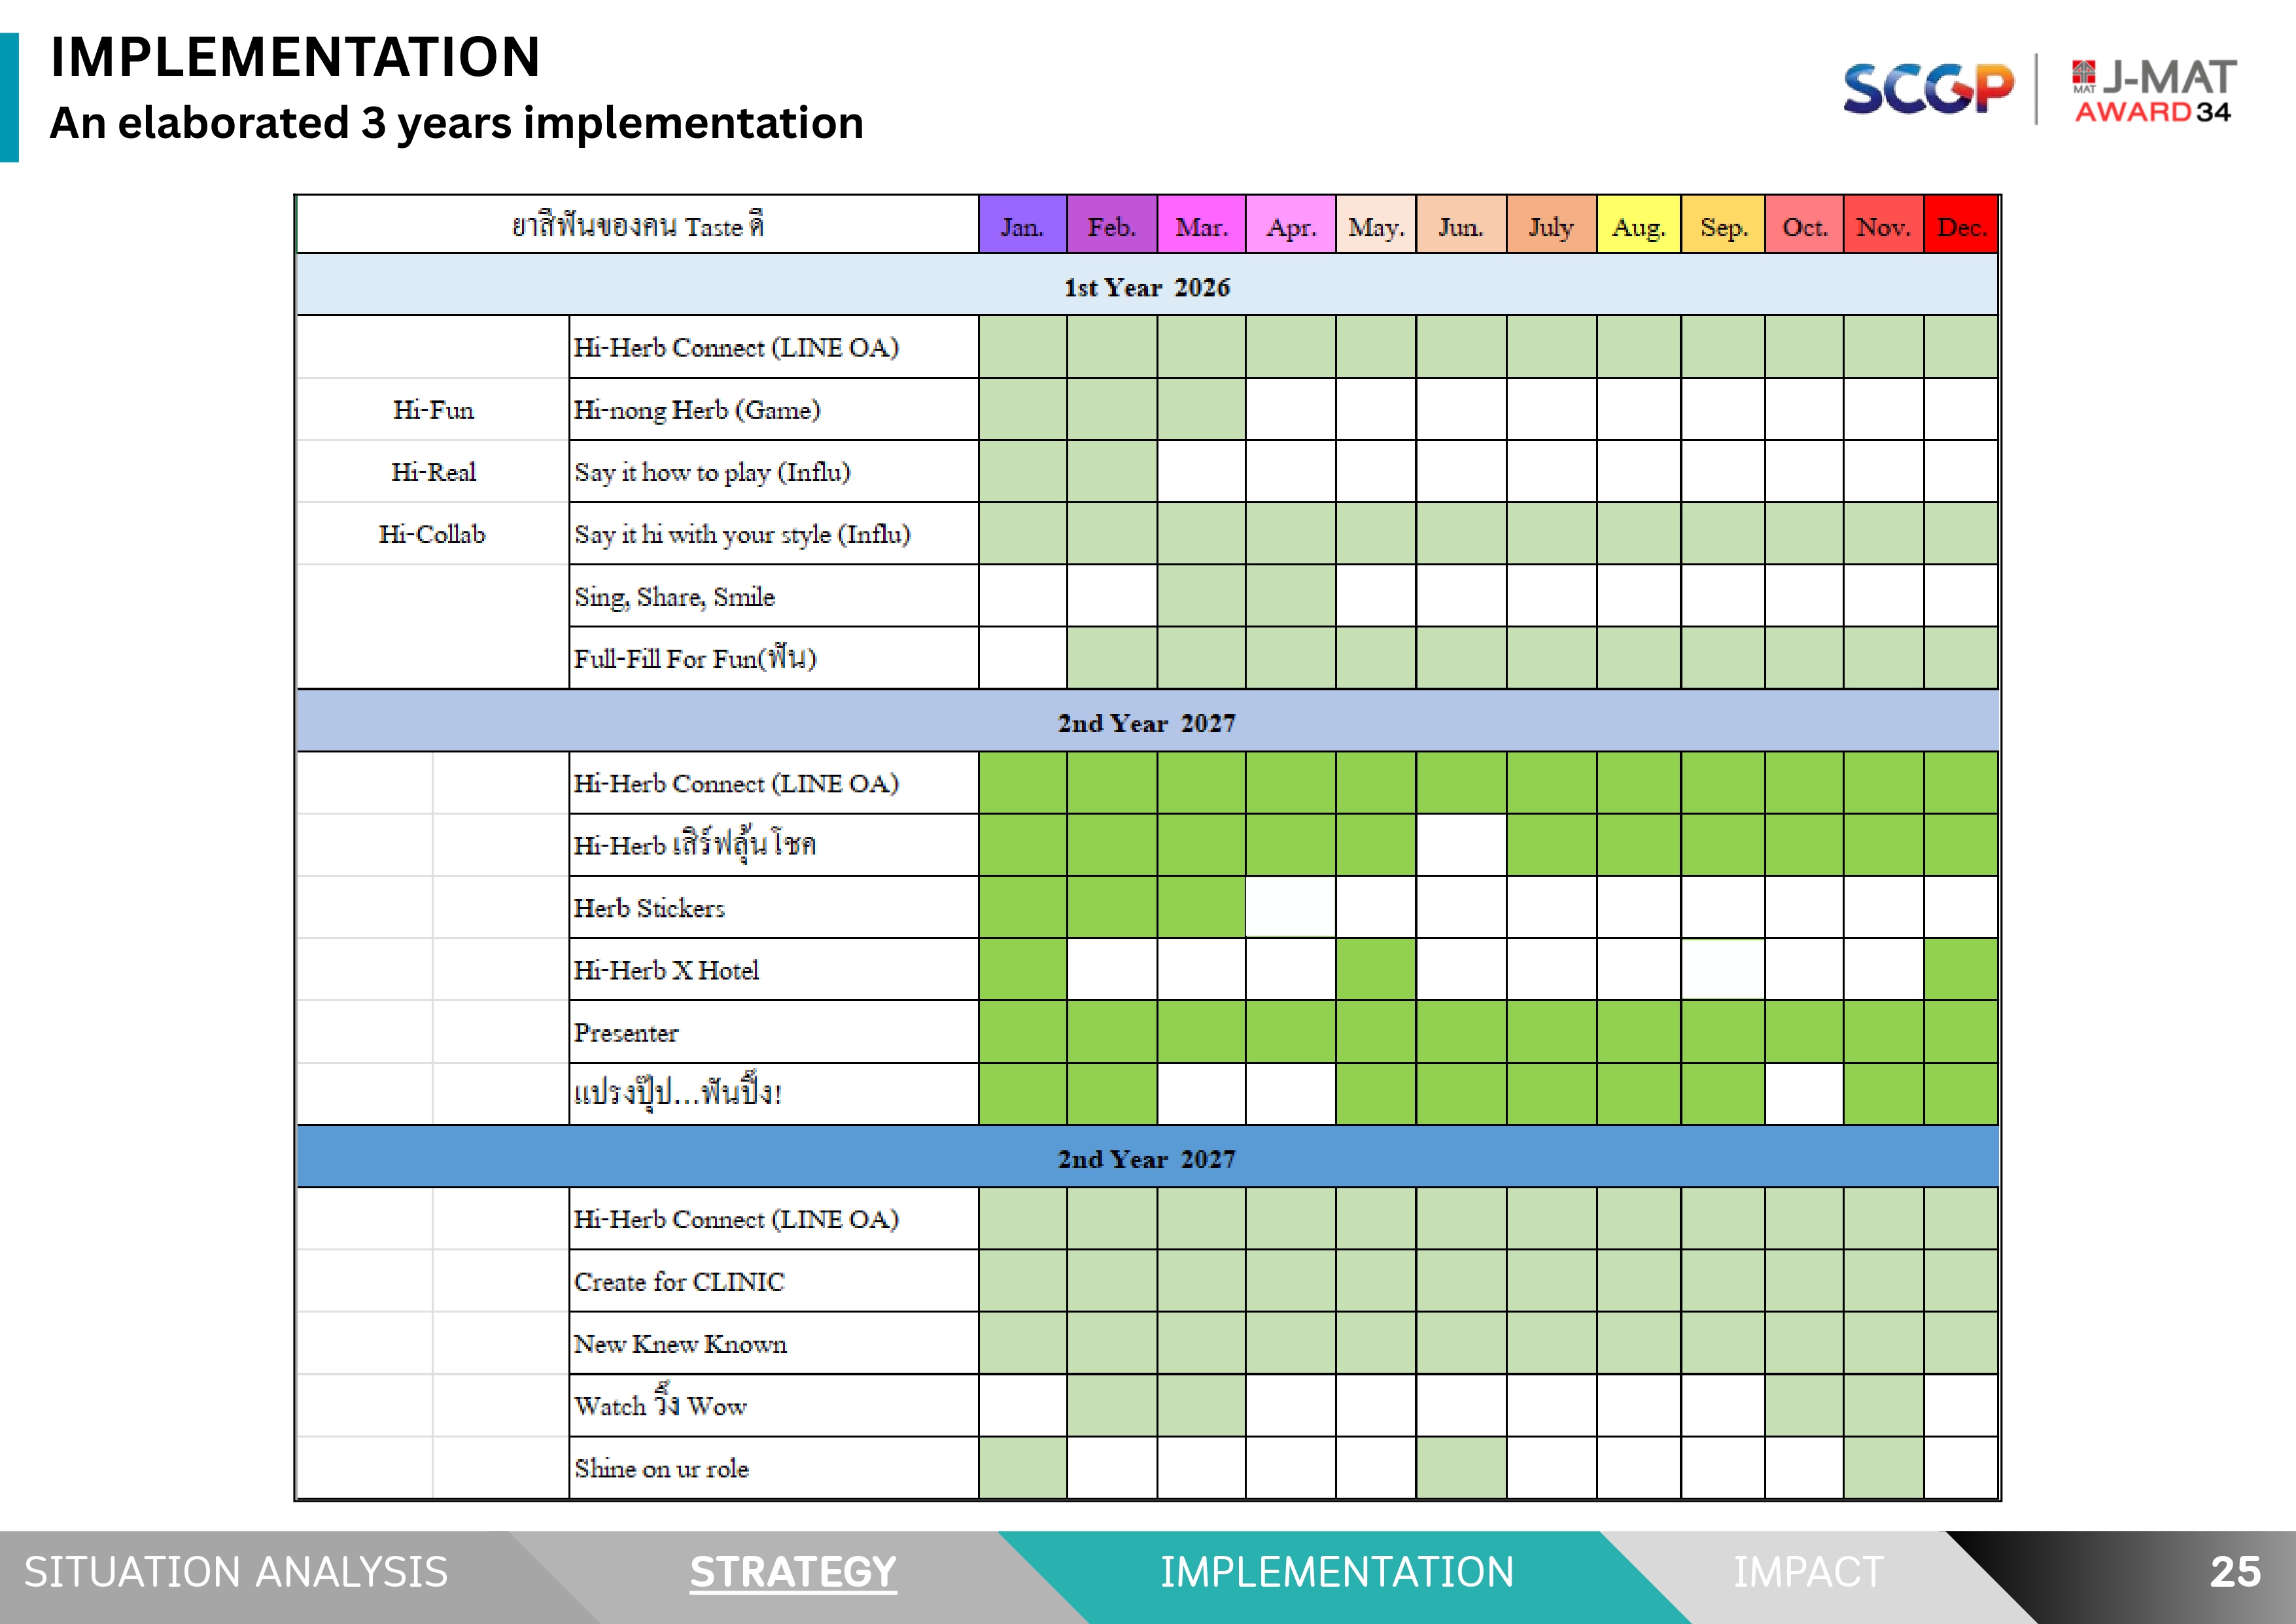Select the Aug. yellow month header cell
This screenshot has width=2296, height=1624.
(1638, 227)
